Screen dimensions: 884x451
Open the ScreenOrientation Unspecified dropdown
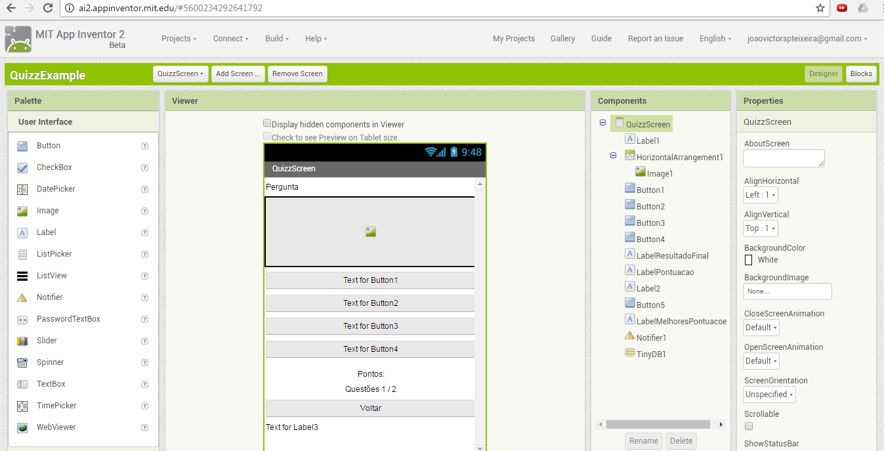coord(769,395)
